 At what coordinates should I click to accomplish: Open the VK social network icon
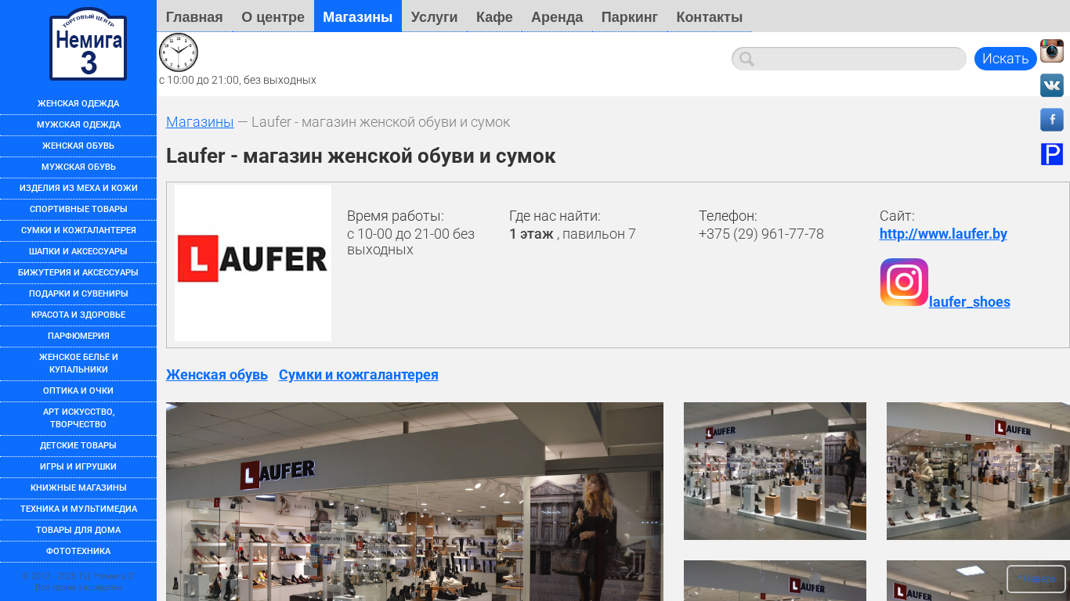click(1052, 85)
